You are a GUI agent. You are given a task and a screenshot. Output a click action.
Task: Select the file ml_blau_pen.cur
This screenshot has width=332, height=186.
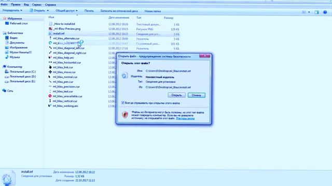tap(63, 82)
